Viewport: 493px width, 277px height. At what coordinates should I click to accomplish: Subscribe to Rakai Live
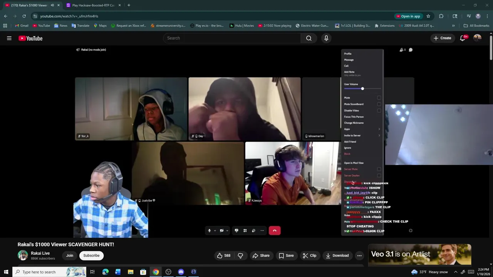click(x=91, y=255)
